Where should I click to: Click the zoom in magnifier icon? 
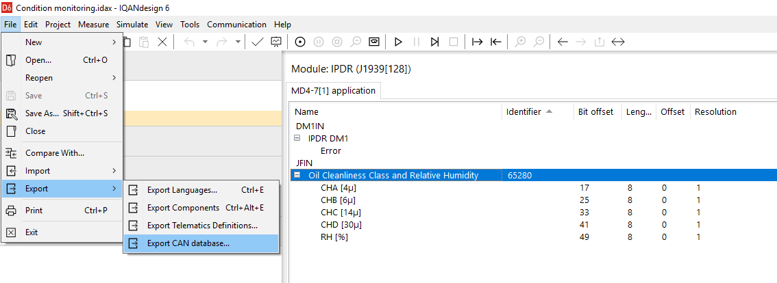tap(520, 42)
